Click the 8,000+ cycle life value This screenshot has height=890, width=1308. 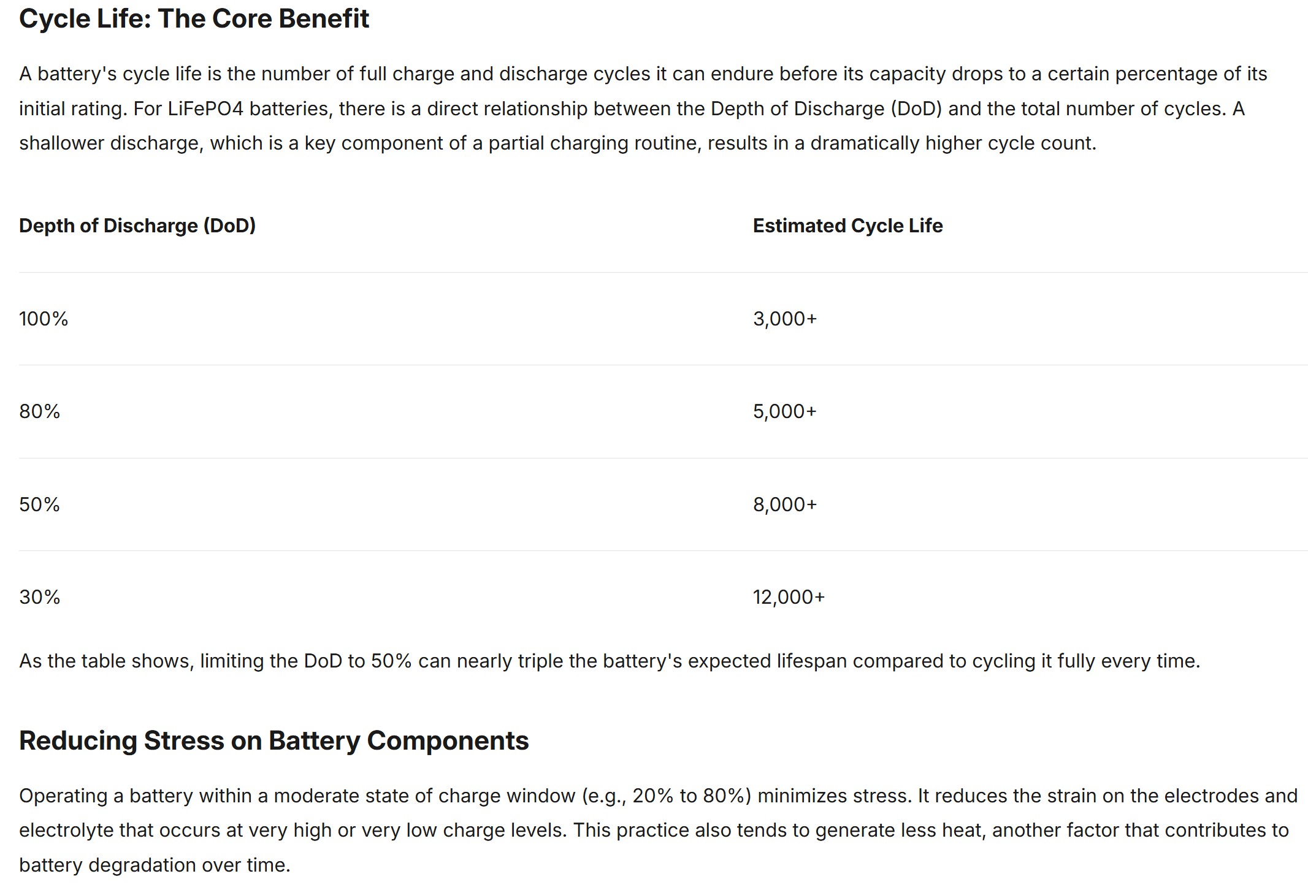pyautogui.click(x=785, y=504)
